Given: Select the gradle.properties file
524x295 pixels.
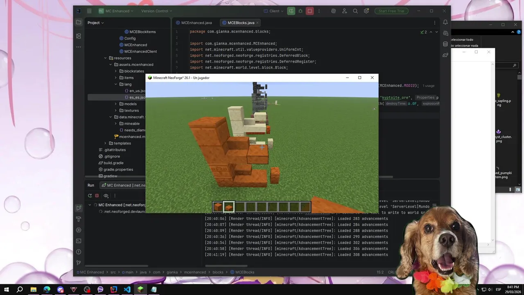Looking at the screenshot, I should pos(115,169).
